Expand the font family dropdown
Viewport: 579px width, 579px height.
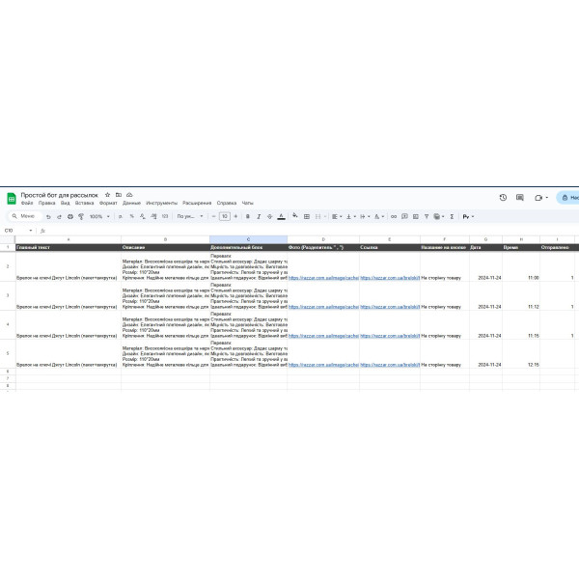(190, 216)
